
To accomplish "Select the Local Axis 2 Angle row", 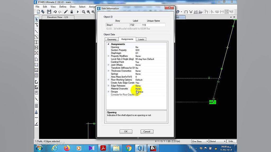I will click(136, 59).
